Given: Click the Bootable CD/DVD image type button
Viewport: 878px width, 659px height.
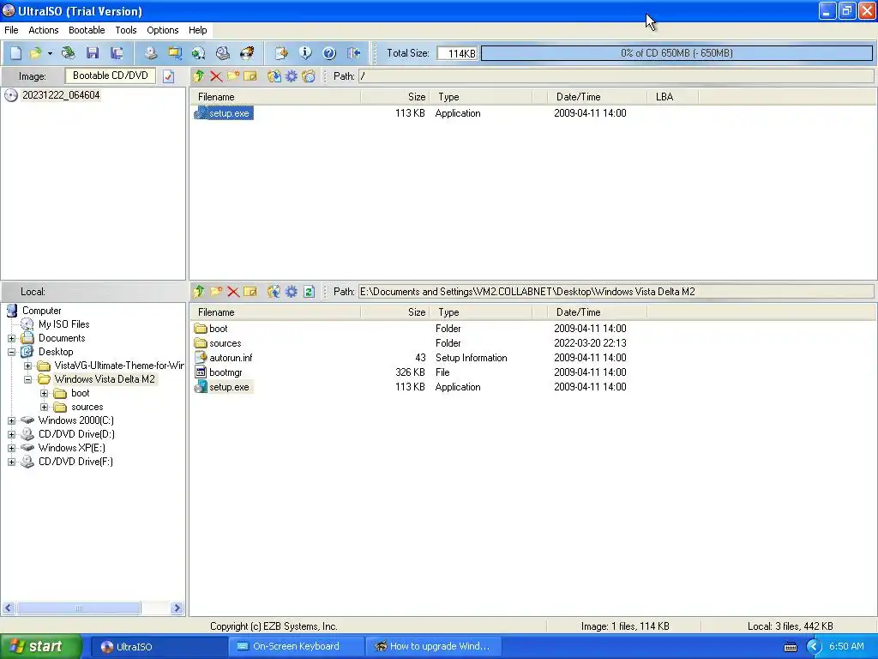Looking at the screenshot, I should 111,76.
